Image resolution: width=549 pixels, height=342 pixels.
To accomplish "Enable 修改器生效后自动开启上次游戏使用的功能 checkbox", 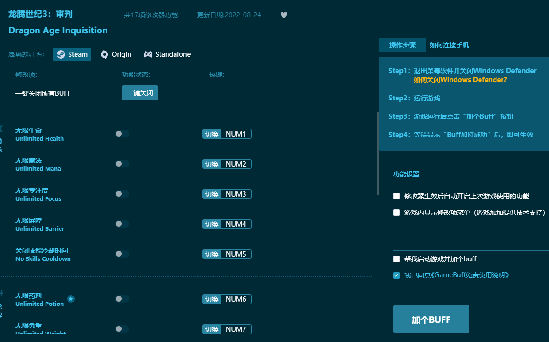I will tap(396, 196).
